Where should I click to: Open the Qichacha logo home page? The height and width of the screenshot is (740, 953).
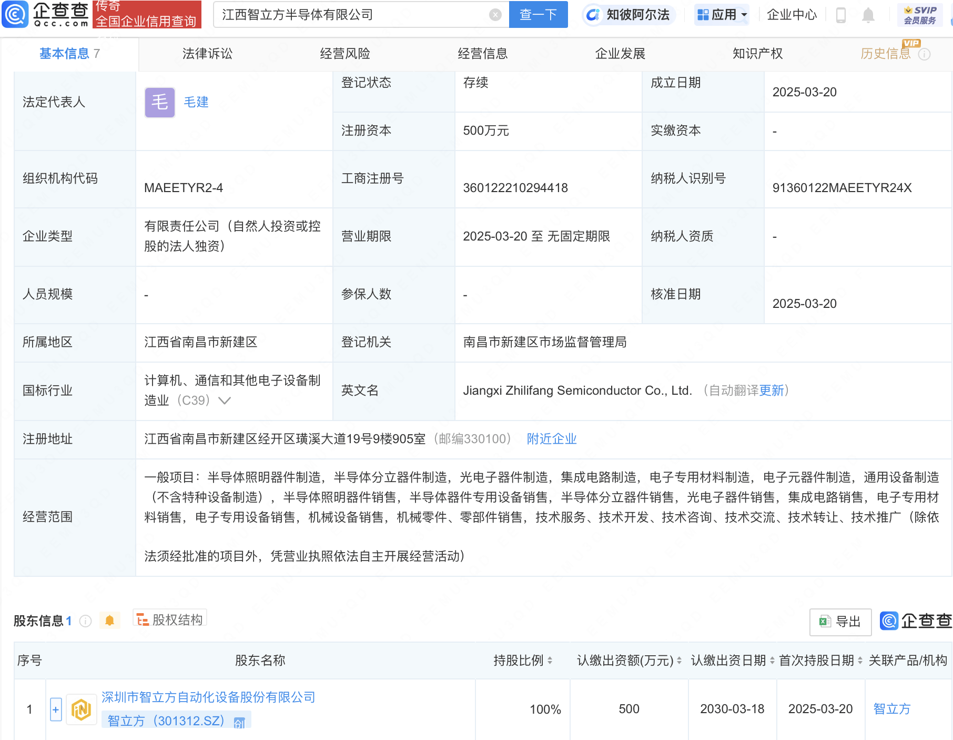pyautogui.click(x=46, y=14)
